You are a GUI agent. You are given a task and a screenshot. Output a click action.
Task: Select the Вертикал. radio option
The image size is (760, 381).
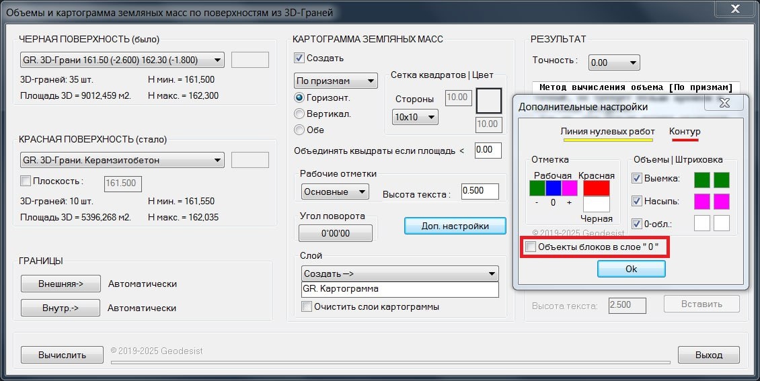[299, 114]
